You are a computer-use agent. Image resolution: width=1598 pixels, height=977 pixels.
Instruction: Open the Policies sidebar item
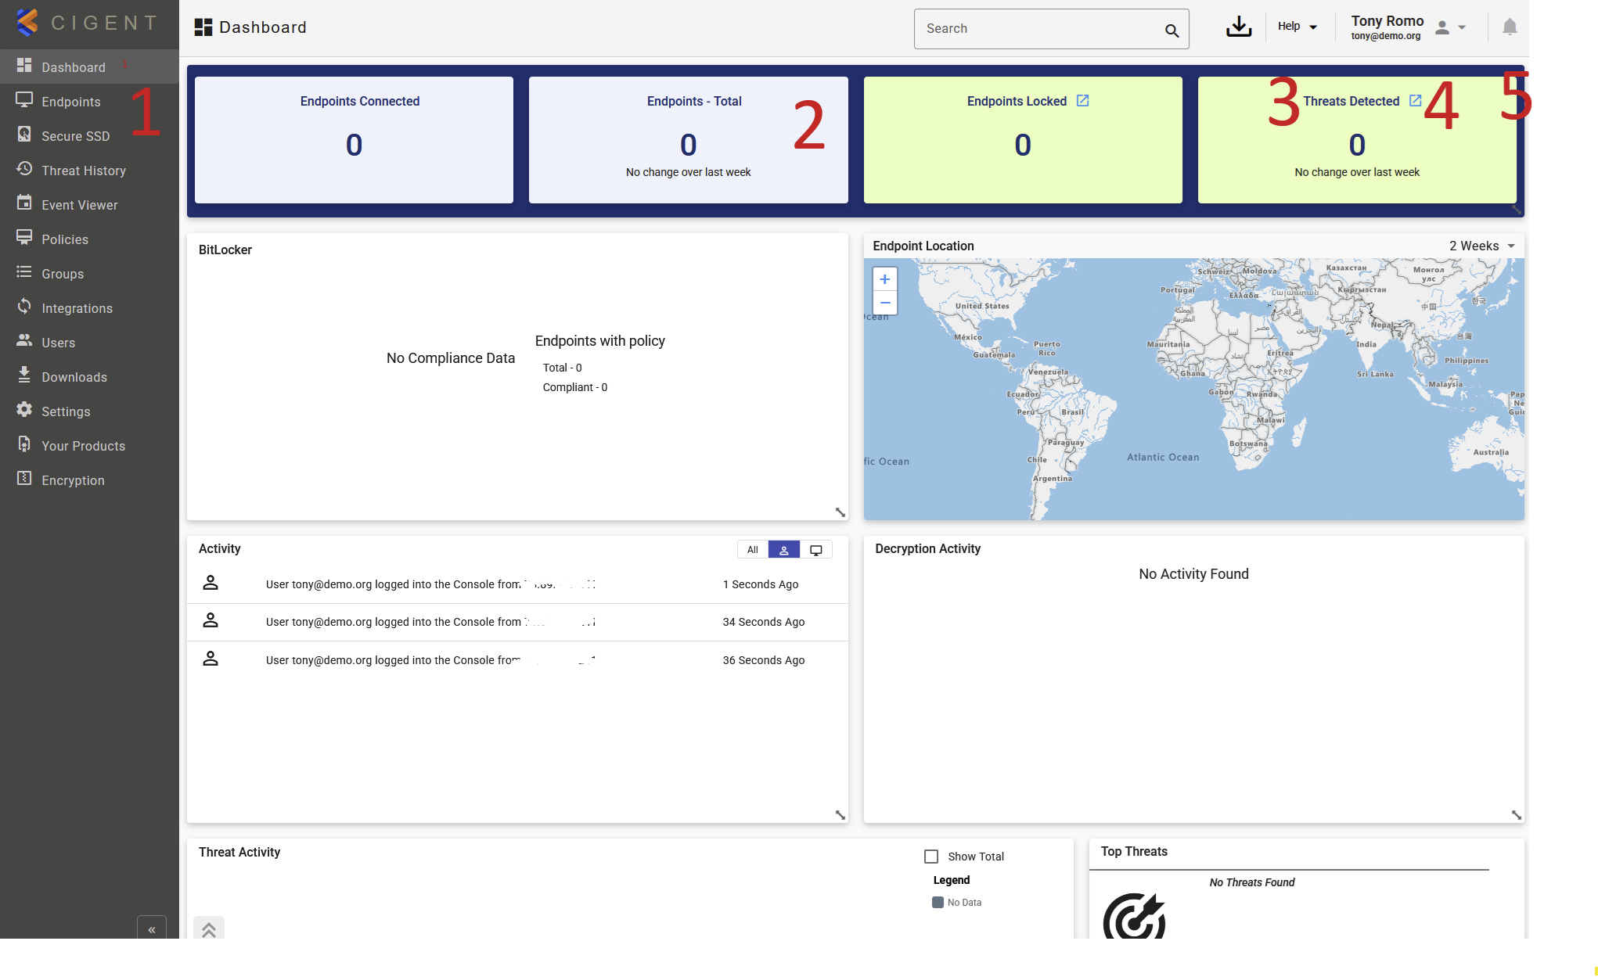pos(65,239)
